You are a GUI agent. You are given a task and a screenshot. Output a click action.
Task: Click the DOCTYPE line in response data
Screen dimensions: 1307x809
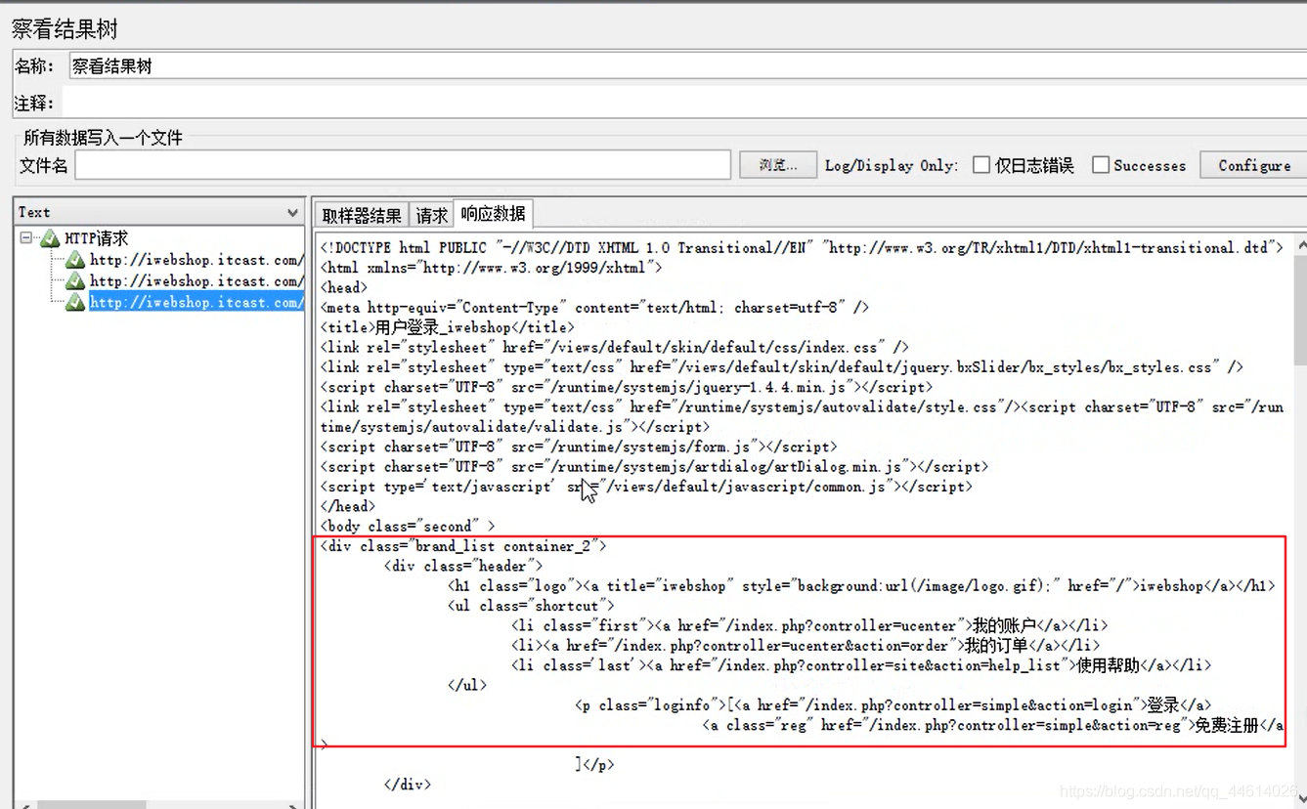[x=802, y=248]
